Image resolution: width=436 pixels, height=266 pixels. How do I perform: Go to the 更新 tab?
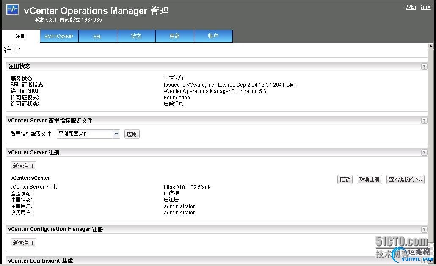click(175, 36)
